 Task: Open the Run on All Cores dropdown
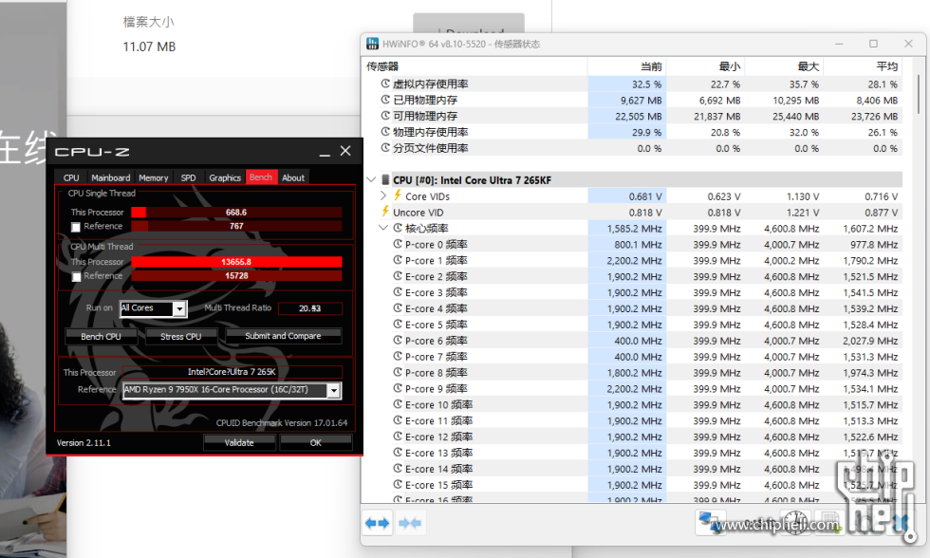(179, 308)
